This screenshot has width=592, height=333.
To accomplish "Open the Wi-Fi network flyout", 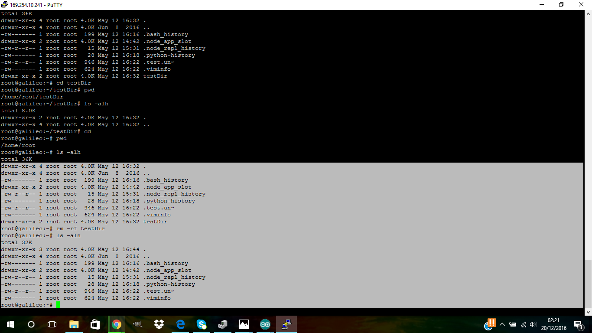I will click(523, 324).
